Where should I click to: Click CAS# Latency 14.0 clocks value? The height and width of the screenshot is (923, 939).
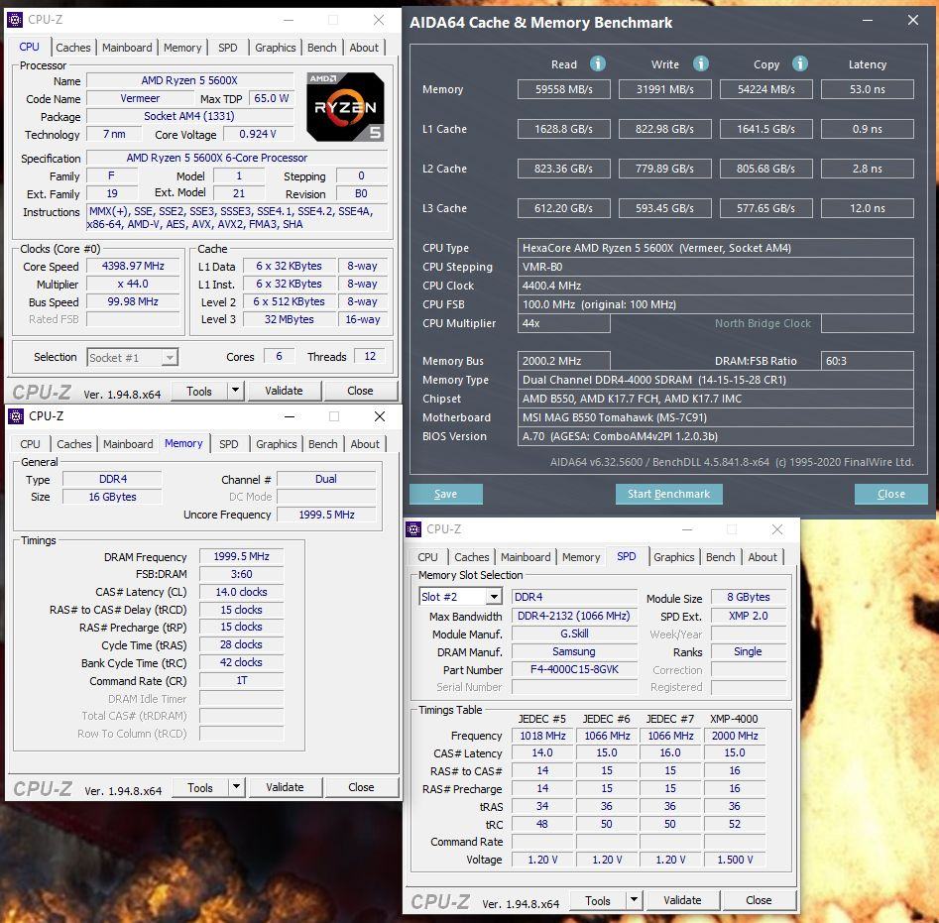241,592
